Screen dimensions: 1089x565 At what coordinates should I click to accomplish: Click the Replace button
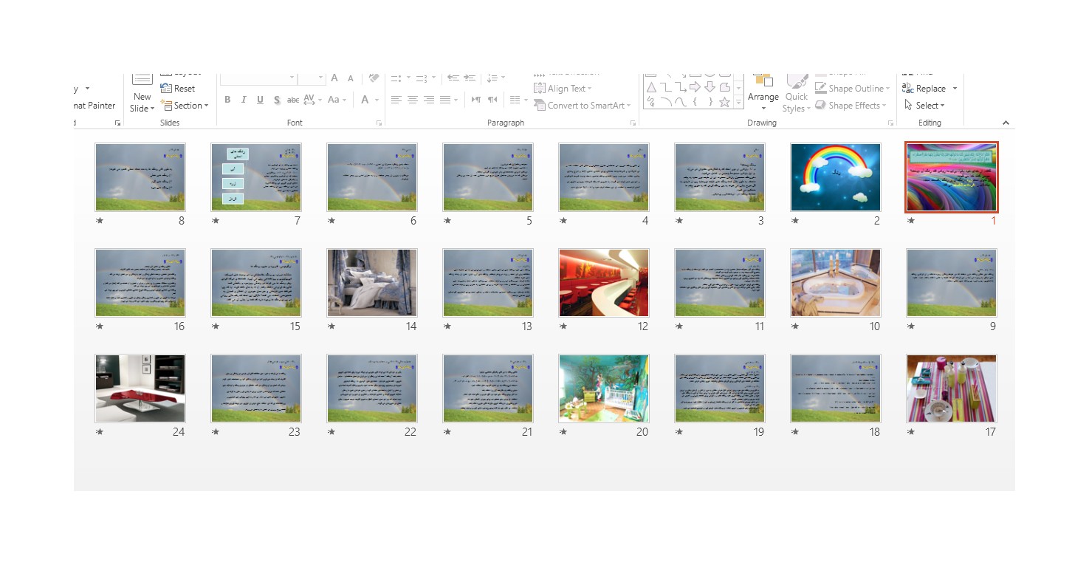(x=924, y=89)
